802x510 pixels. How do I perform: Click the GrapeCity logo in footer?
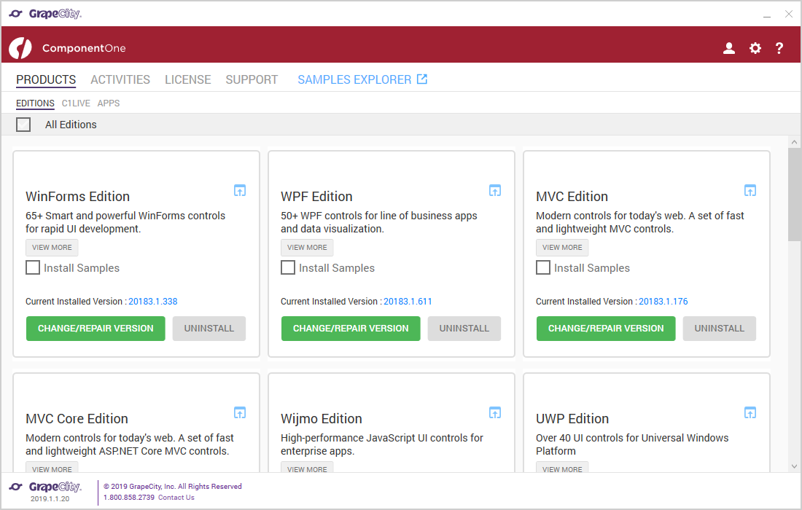45,487
